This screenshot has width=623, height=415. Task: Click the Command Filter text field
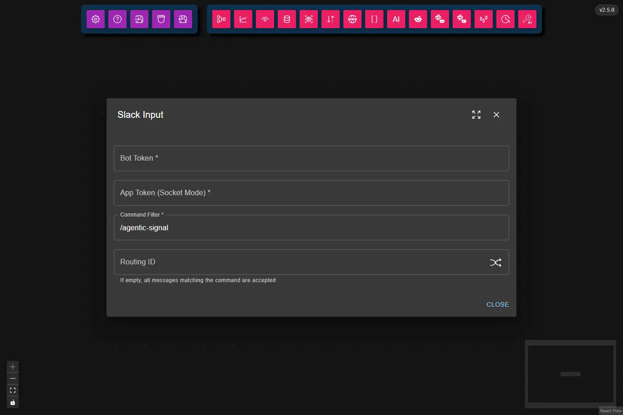311,228
